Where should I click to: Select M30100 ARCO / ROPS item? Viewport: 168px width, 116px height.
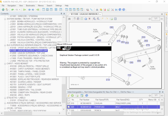point(20,95)
